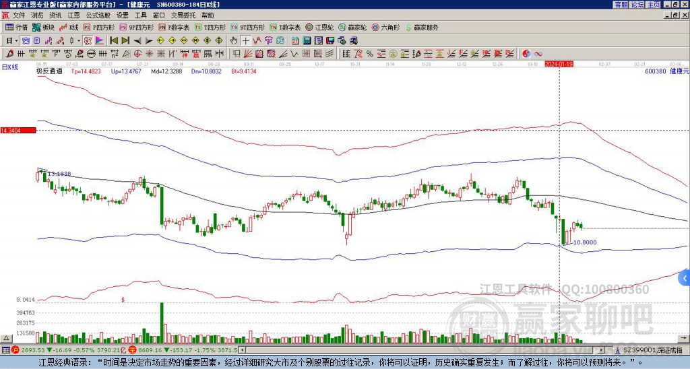Open the 行情 quotes view
The image size is (690, 369).
pos(16,27)
